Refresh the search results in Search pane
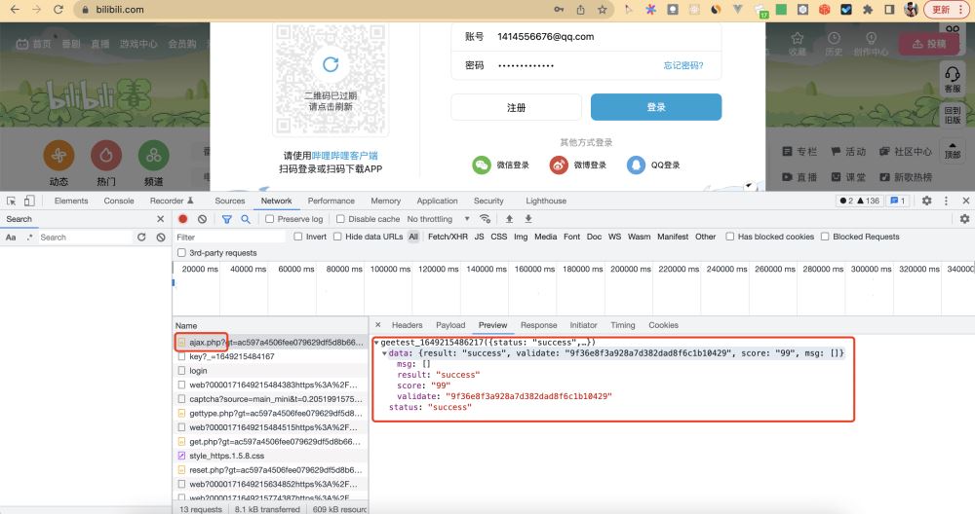The height and width of the screenshot is (514, 975). tap(141, 238)
